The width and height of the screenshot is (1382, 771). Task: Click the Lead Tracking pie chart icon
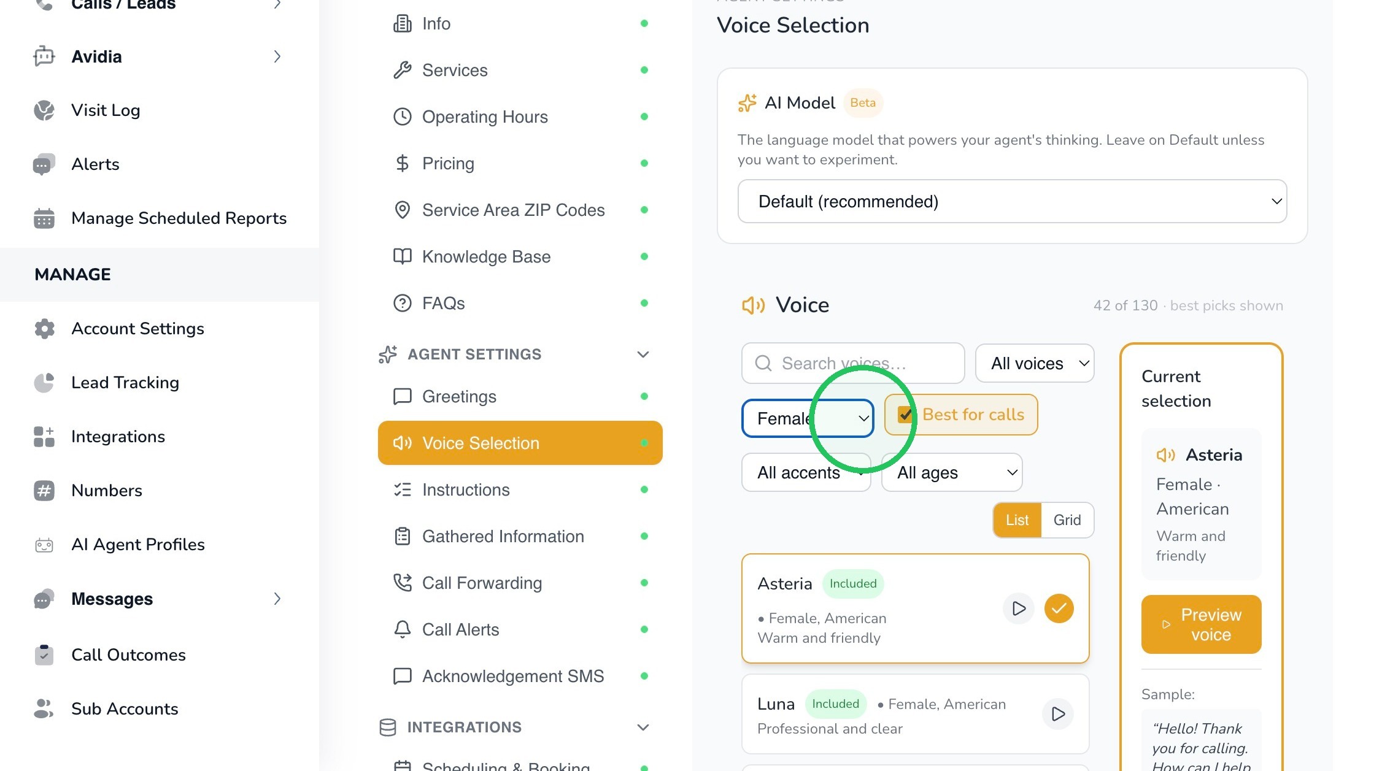(x=44, y=383)
